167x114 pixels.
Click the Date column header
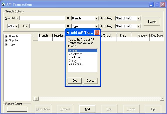click(124, 35)
